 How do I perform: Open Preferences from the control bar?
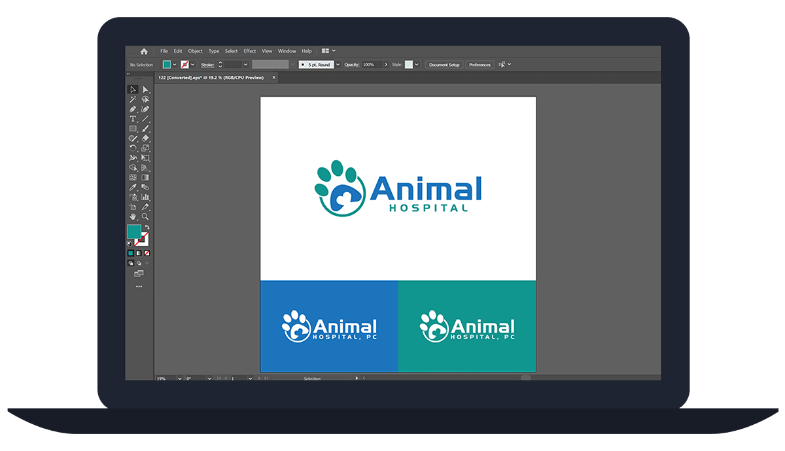tap(480, 64)
